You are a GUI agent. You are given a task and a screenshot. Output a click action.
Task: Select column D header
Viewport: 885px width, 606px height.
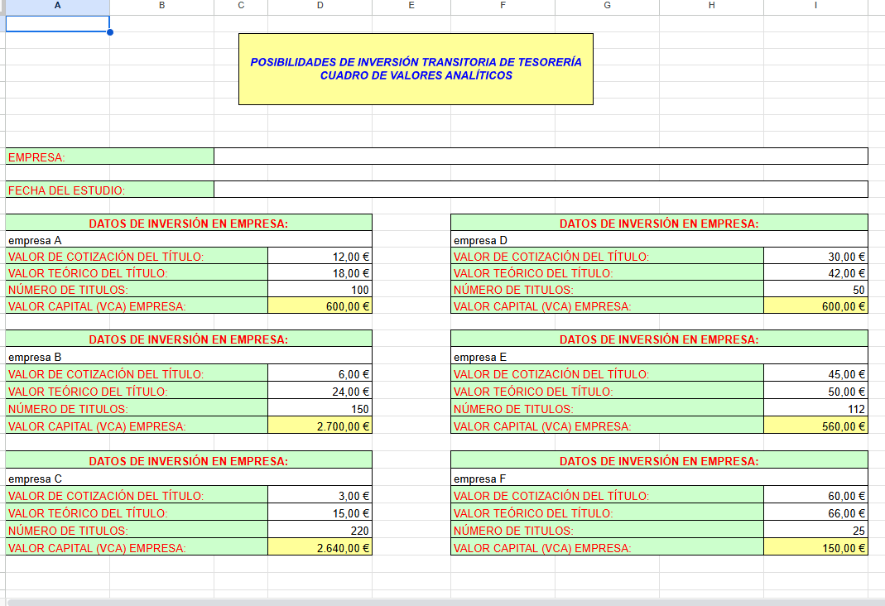(320, 6)
